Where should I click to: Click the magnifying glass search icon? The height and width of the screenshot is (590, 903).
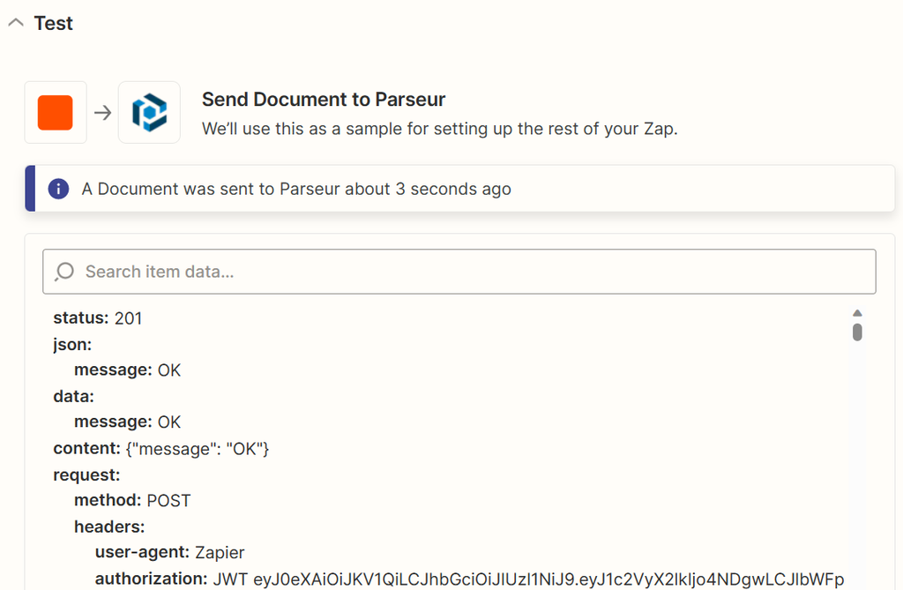click(x=63, y=272)
